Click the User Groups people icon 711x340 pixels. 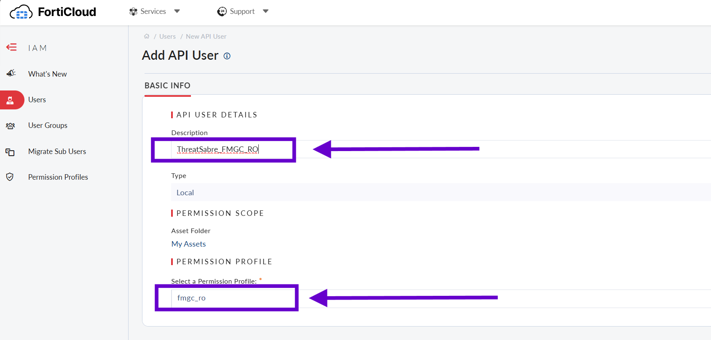(x=11, y=125)
